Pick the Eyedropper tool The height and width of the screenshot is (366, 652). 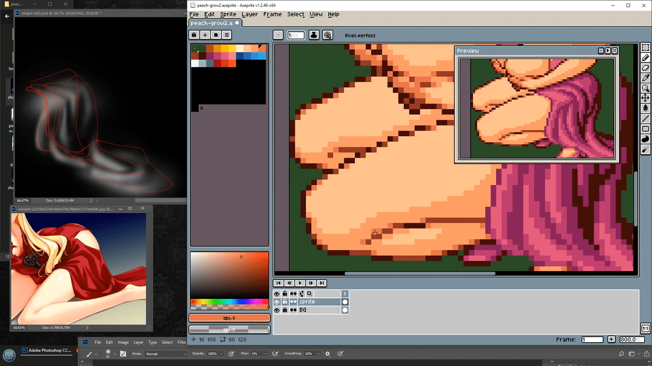coord(645,78)
